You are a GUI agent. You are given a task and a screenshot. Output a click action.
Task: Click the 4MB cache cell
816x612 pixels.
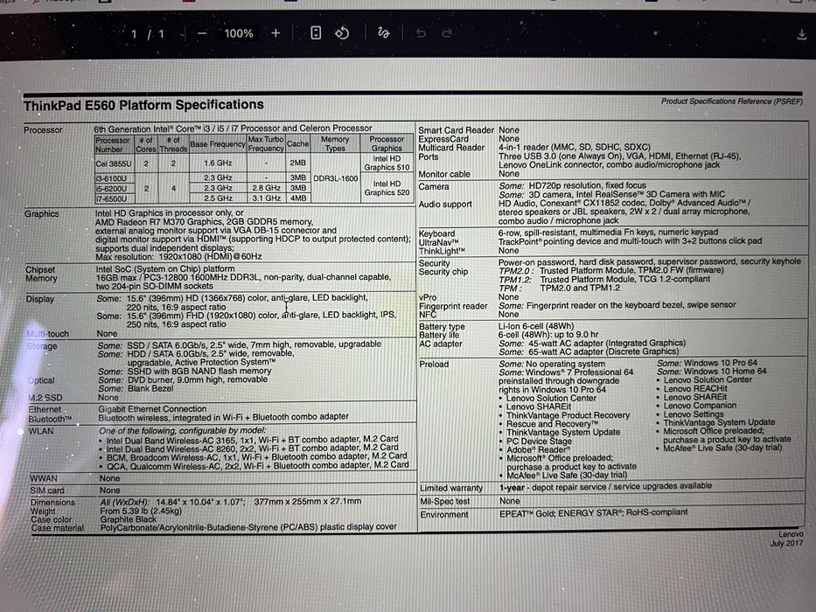coord(297,198)
